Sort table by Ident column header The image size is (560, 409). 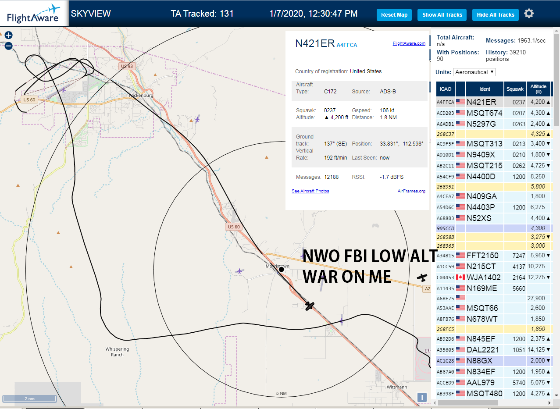point(485,89)
